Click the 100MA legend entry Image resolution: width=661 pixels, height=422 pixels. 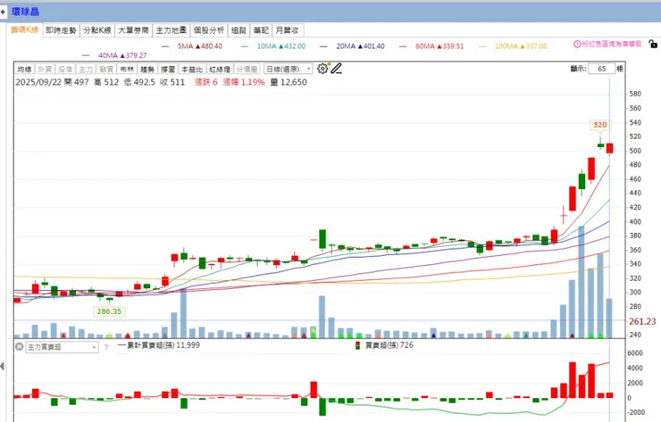513,46
